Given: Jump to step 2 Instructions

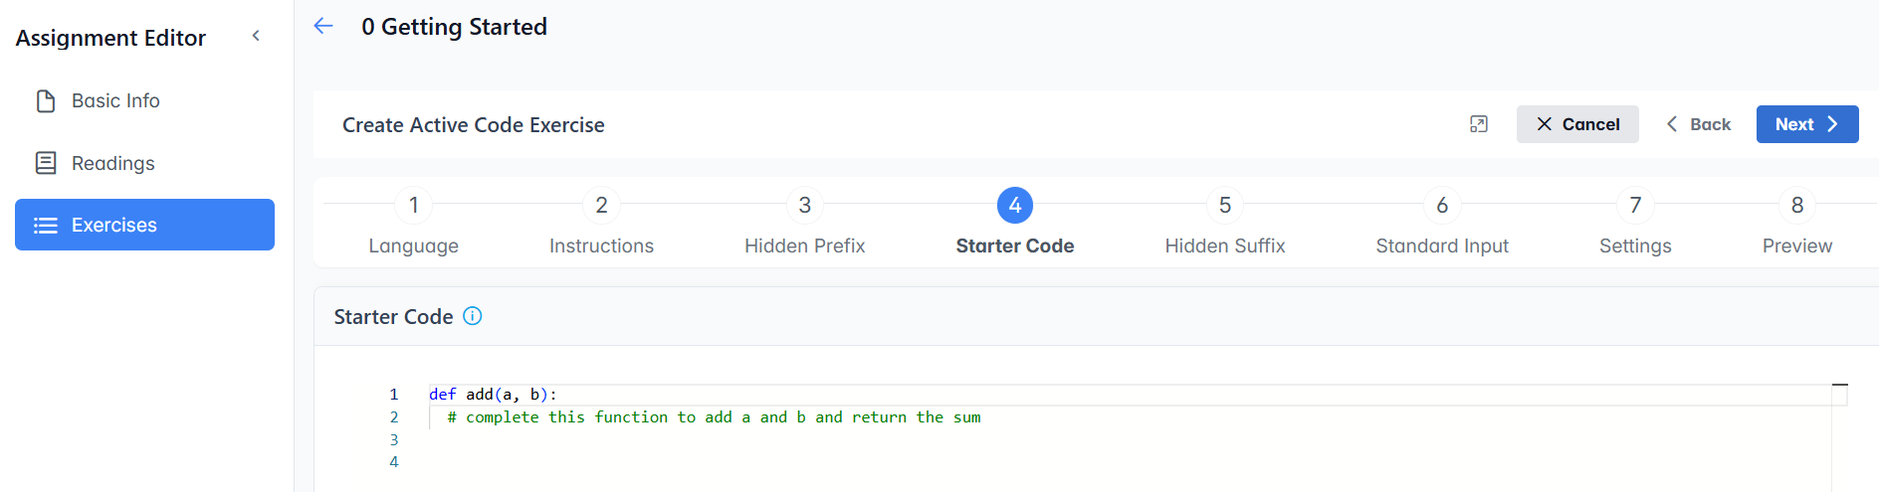Looking at the screenshot, I should coord(601,206).
